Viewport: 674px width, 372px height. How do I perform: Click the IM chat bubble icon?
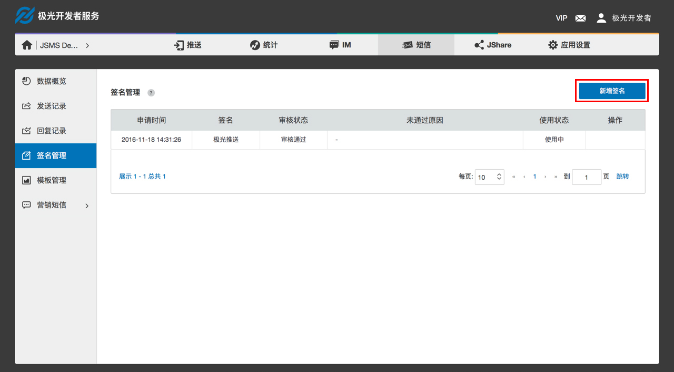(334, 45)
